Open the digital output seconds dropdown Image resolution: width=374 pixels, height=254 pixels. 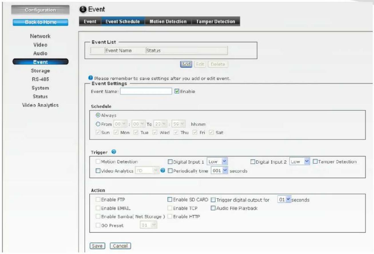(284, 200)
